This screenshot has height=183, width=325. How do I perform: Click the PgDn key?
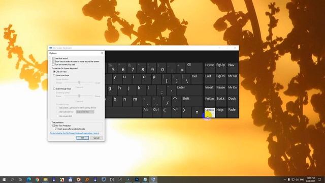tap(221, 79)
